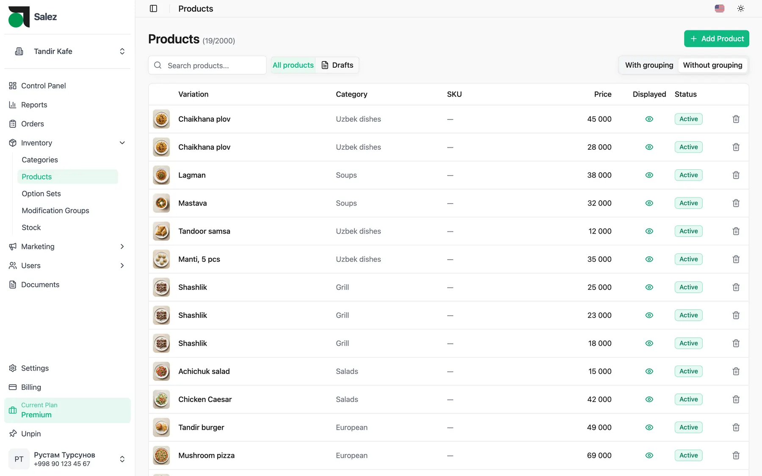
Task: Click Unpin pin icon in the sidebar
Action: click(13, 434)
